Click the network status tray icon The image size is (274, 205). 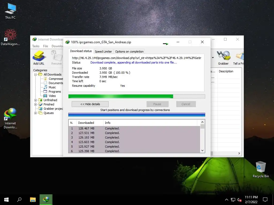point(233,200)
